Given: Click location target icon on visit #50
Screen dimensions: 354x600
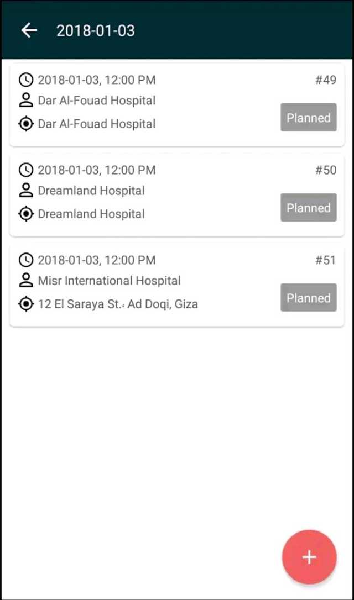Looking at the screenshot, I should tap(26, 214).
